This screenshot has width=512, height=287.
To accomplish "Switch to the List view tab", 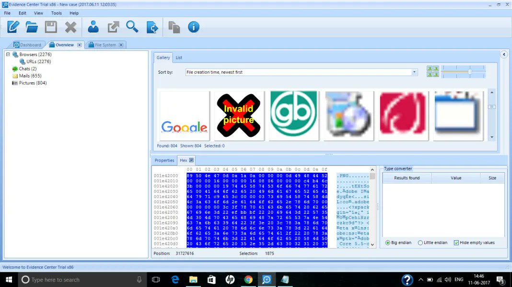I will [179, 57].
